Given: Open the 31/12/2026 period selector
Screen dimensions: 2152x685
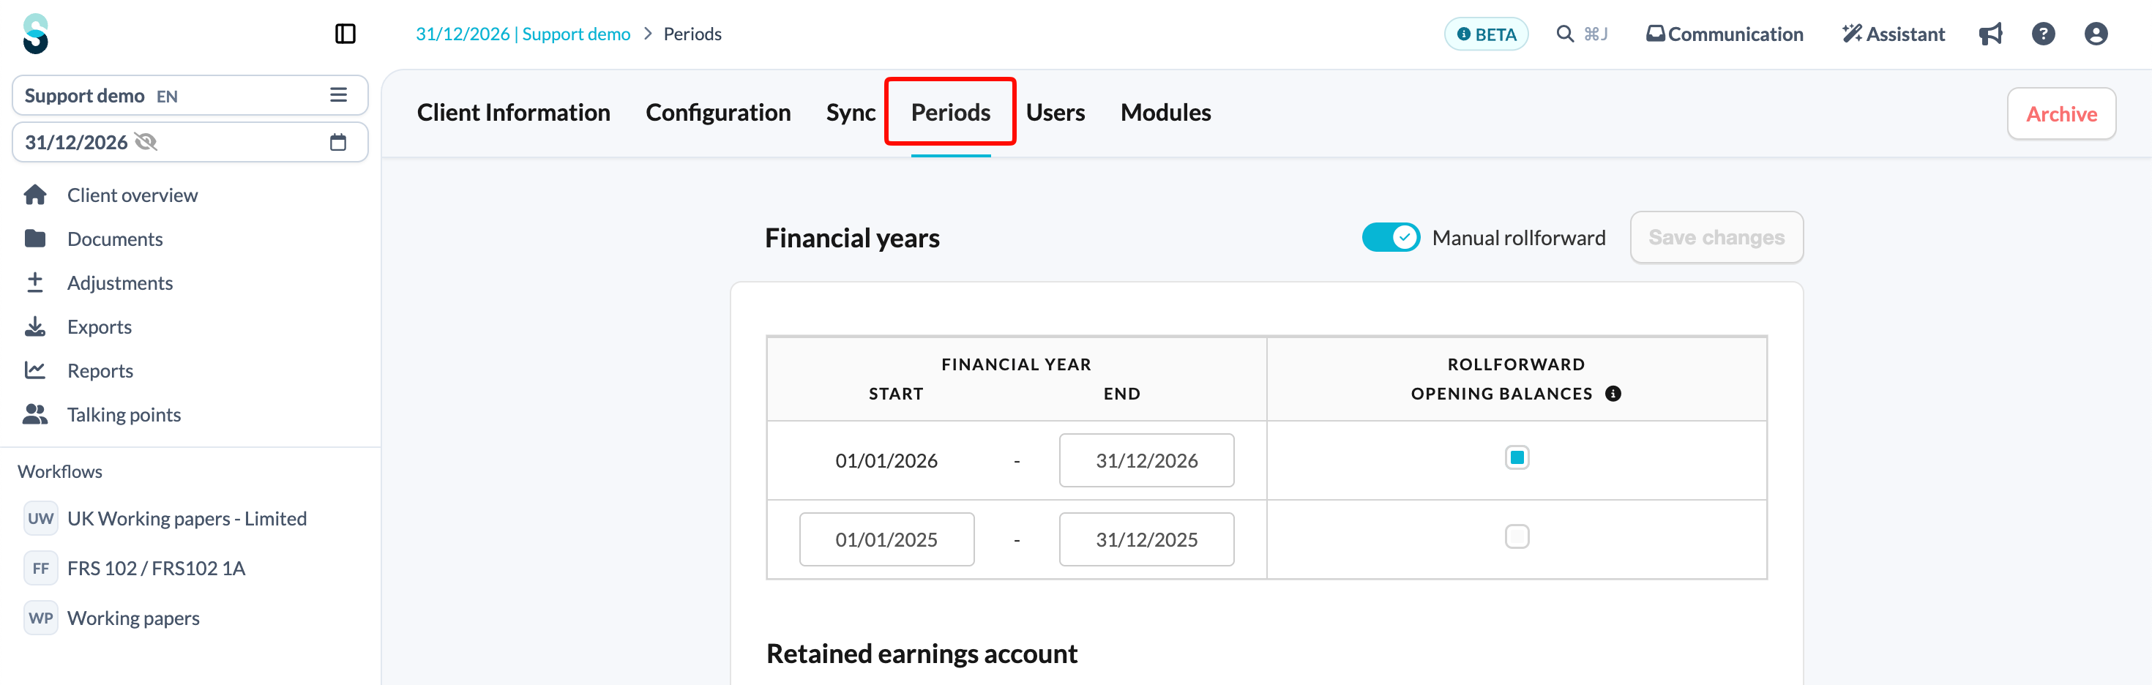Looking at the screenshot, I should click(190, 142).
